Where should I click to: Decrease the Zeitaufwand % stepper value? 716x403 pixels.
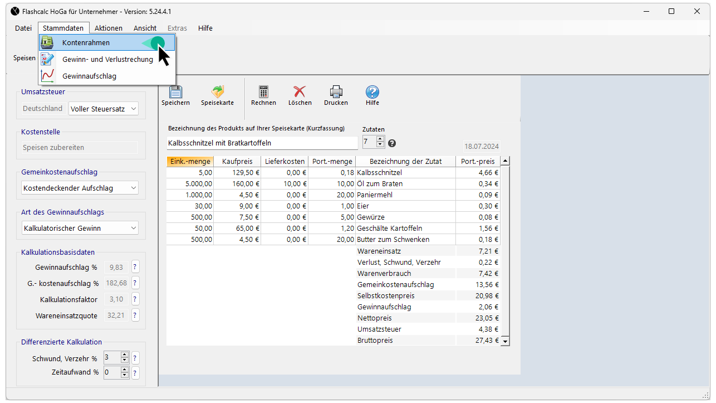pyautogui.click(x=125, y=375)
